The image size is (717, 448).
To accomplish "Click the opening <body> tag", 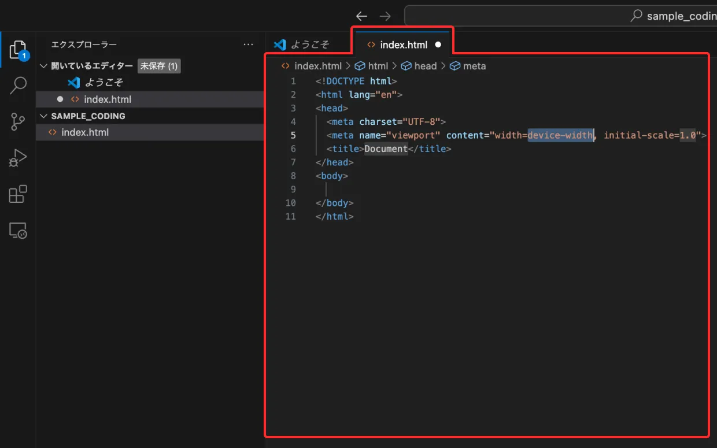I will point(332,176).
